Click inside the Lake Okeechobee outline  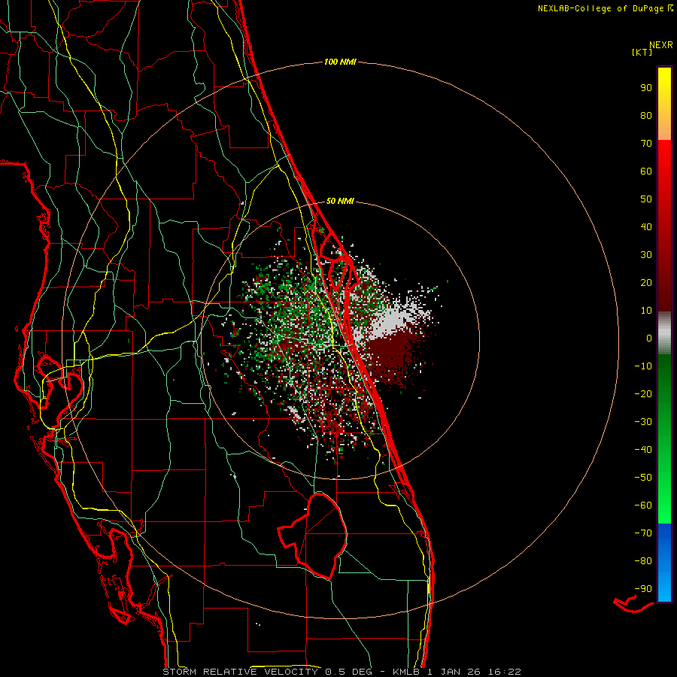320,536
